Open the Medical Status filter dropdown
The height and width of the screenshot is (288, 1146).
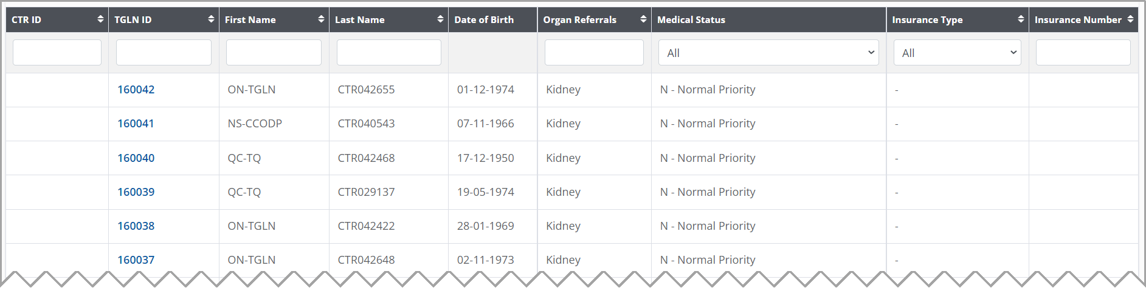click(768, 53)
